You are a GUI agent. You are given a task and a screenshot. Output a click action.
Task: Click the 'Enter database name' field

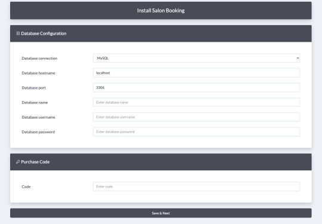[x=196, y=102]
